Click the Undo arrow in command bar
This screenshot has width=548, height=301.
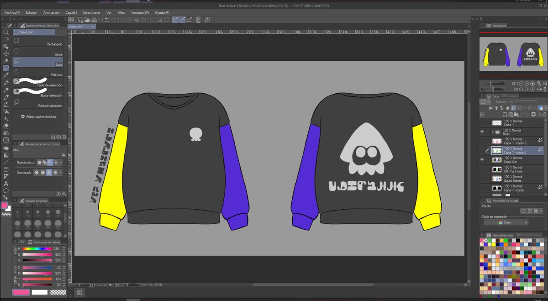(x=106, y=20)
